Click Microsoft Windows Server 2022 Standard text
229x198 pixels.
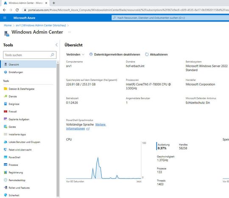click(207, 68)
